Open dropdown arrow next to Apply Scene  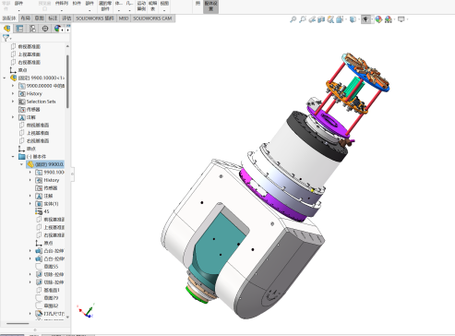click(x=394, y=19)
